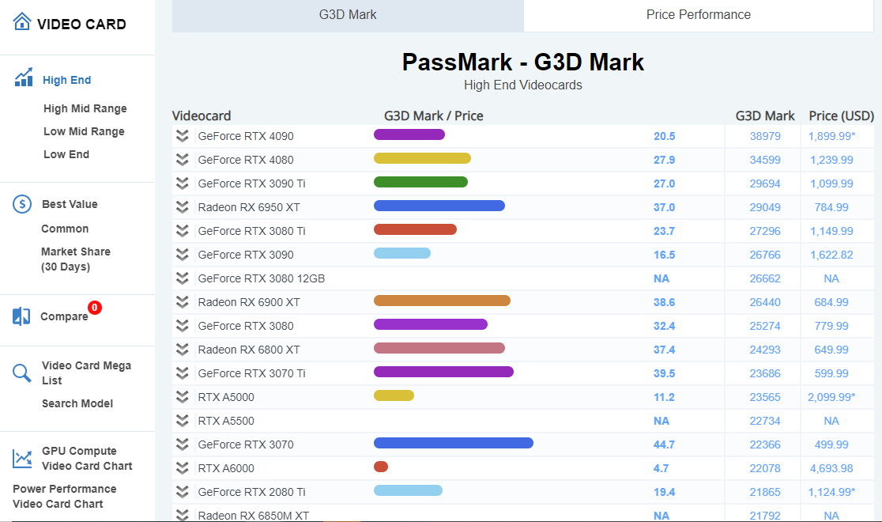Expand the GeForce RTX 3070 row
Image resolution: width=882 pixels, height=522 pixels.
point(182,444)
